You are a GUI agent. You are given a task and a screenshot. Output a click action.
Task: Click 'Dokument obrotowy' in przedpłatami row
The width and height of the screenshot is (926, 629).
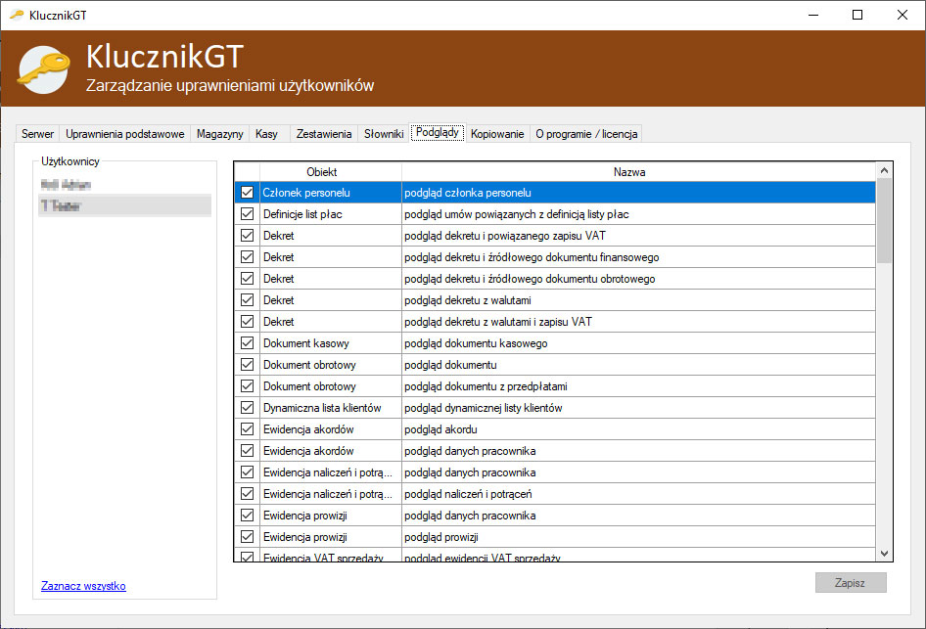tap(331, 385)
